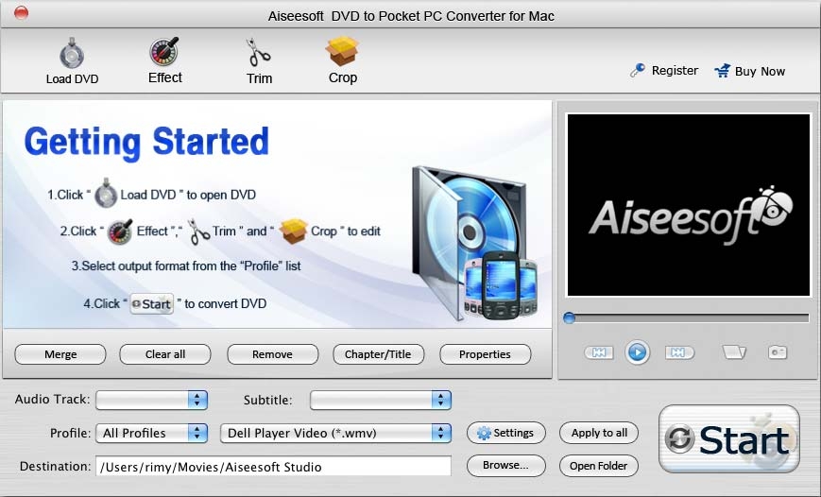821x497 pixels.
Task: Take a snapshot with the camera icon
Action: coord(778,352)
